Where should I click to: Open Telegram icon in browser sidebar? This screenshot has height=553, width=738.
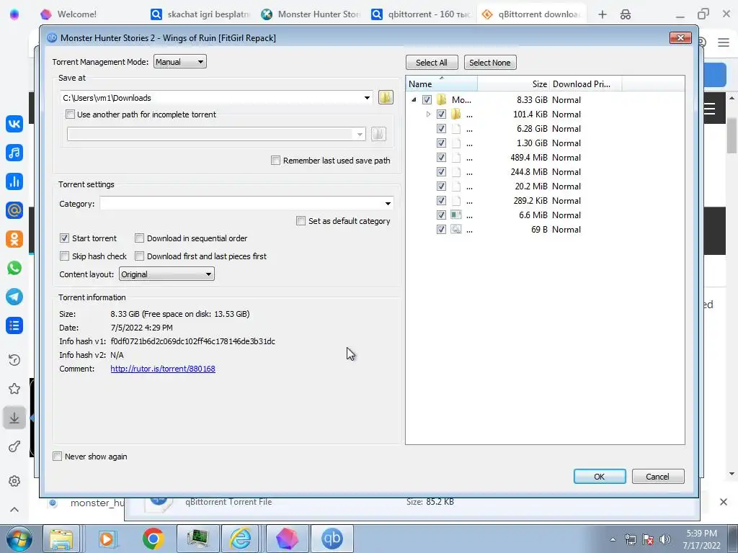[x=14, y=297]
